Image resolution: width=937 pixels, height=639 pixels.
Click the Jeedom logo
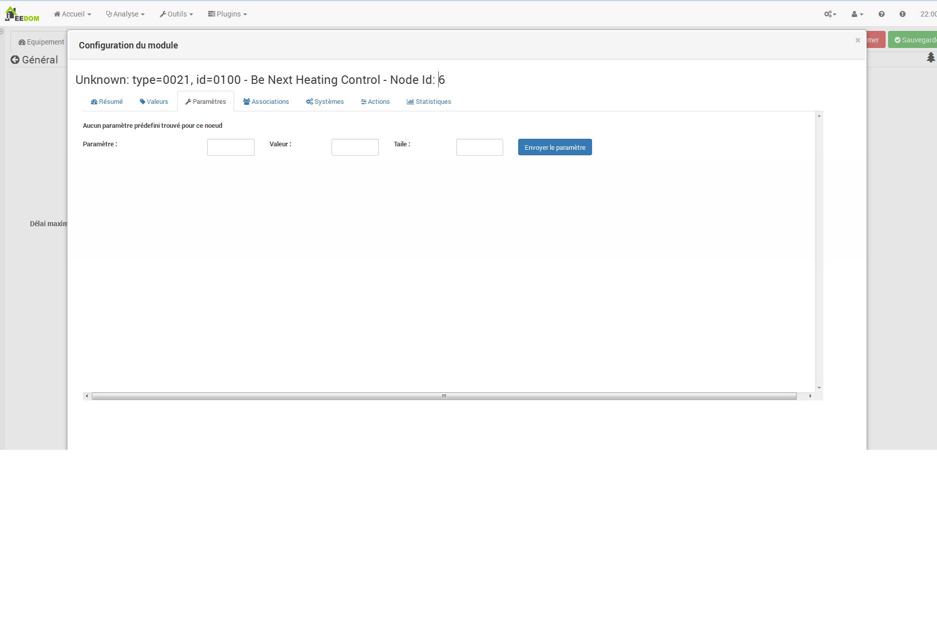coord(22,14)
